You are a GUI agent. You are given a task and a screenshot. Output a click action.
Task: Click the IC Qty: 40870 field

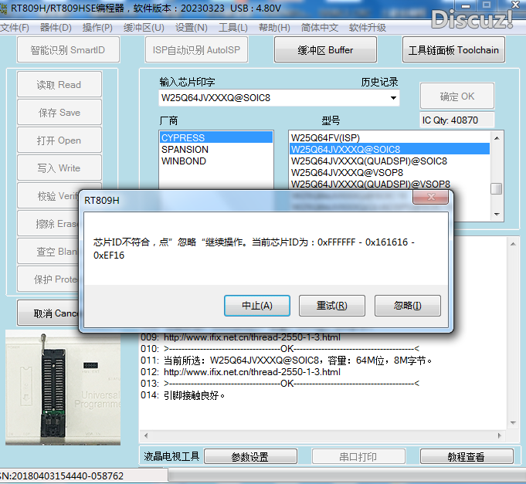(x=457, y=120)
